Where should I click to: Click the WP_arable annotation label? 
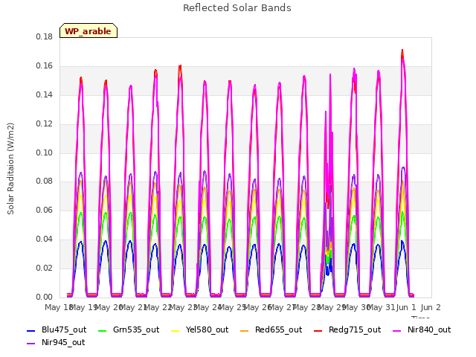pyautogui.click(x=89, y=31)
